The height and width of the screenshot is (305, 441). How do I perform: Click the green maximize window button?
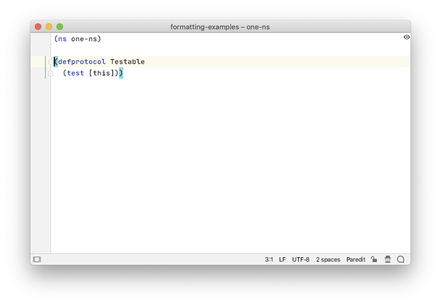(60, 27)
